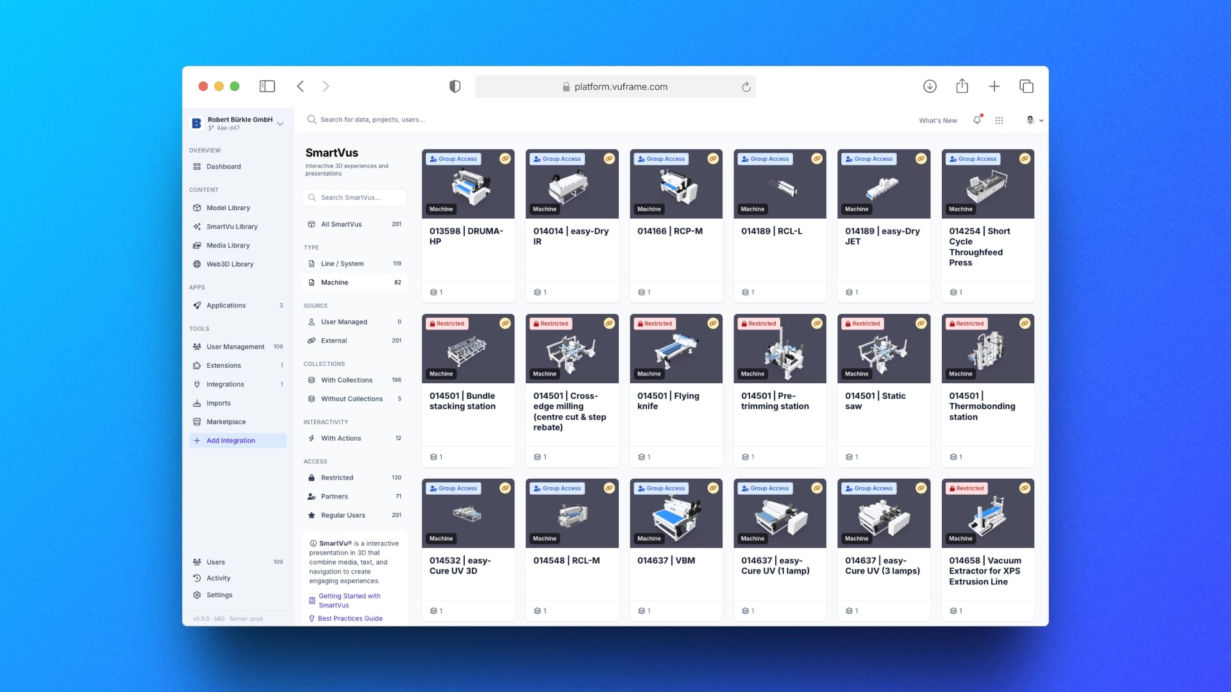Click the notification bell icon
Viewport: 1231px width, 692px height.
(x=976, y=120)
